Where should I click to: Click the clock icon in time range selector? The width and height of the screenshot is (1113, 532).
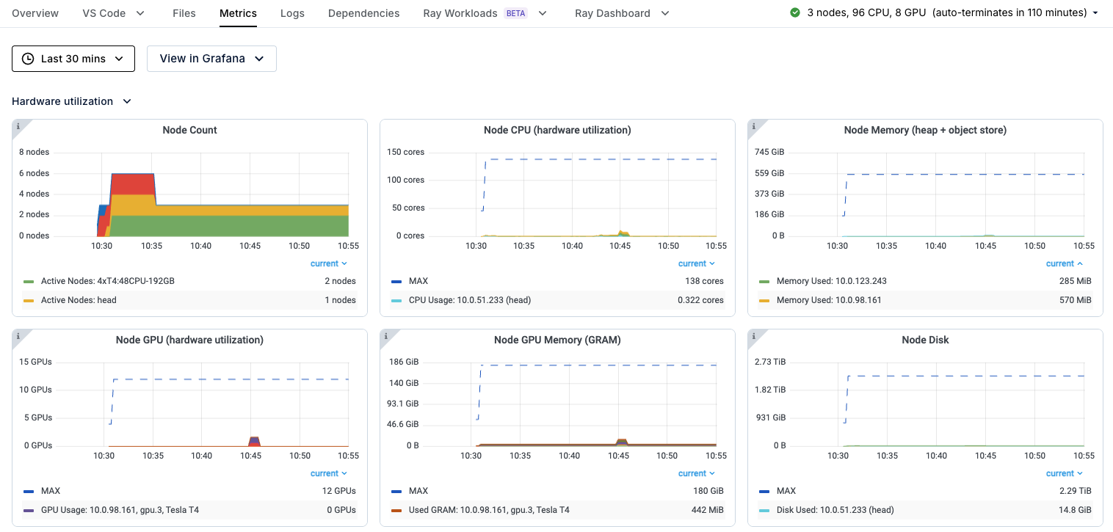coord(28,59)
